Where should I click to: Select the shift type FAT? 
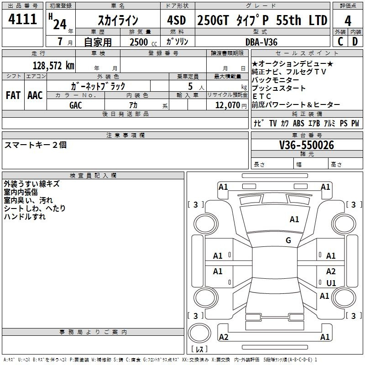pyautogui.click(x=13, y=95)
